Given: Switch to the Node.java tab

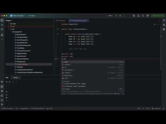Looking at the screenshot, I should point(60,21).
